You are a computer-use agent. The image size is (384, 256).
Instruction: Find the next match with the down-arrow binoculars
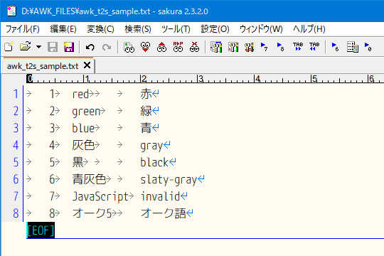(x=145, y=47)
